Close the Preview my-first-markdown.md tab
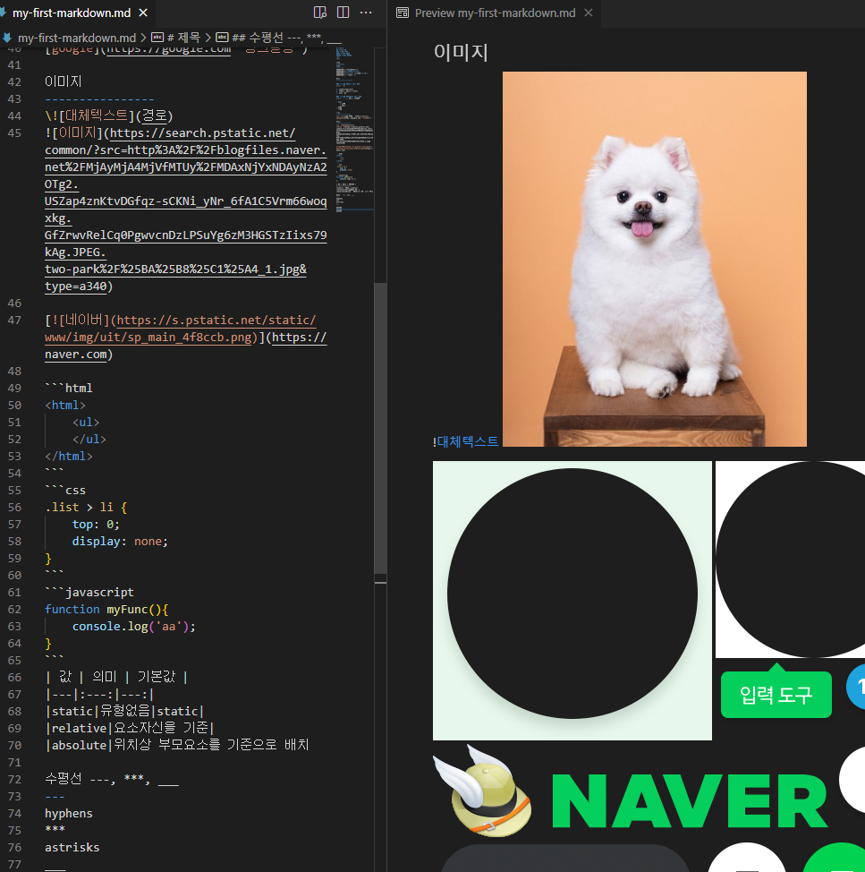 (589, 13)
